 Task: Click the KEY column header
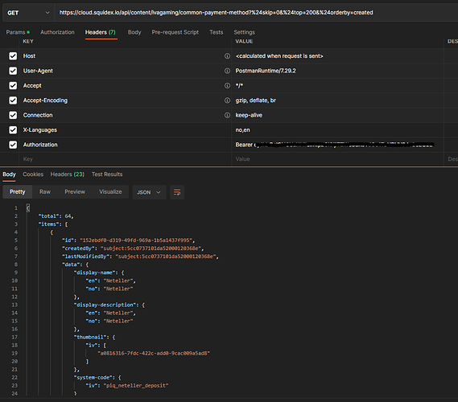(28, 42)
